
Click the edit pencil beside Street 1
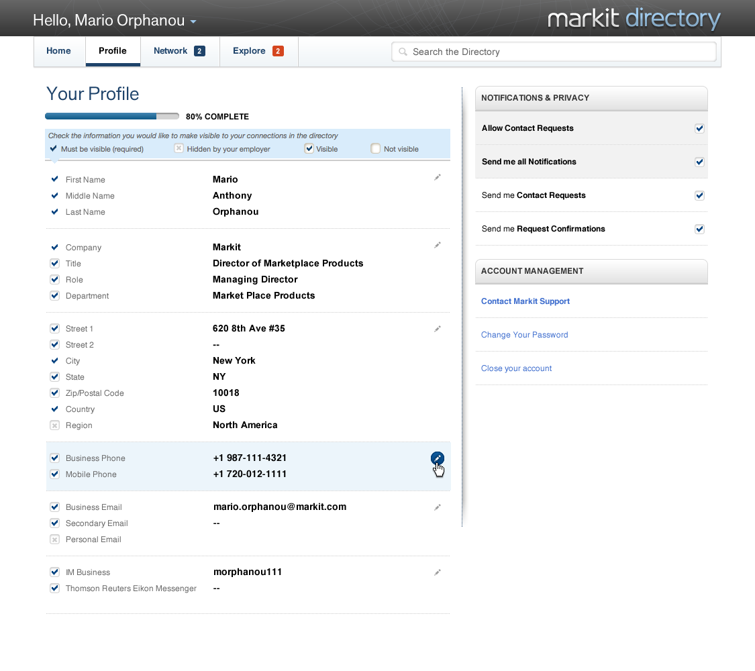pos(438,329)
